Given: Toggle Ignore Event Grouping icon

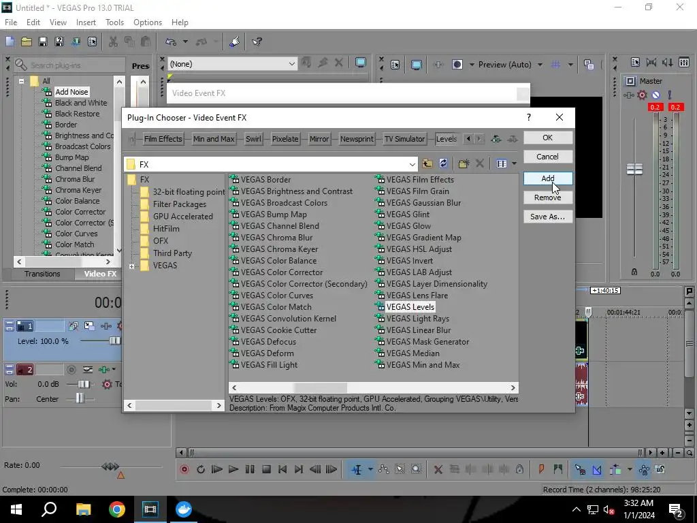Looking at the screenshot, I should [x=660, y=469].
